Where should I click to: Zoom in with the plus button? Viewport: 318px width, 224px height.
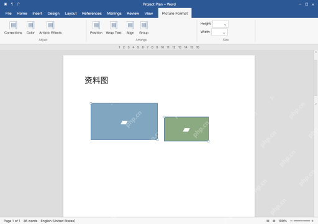click(x=312, y=221)
